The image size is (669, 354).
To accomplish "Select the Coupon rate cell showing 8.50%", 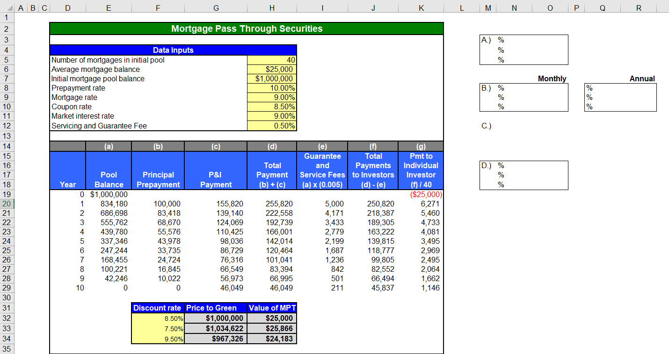I will 271,106.
